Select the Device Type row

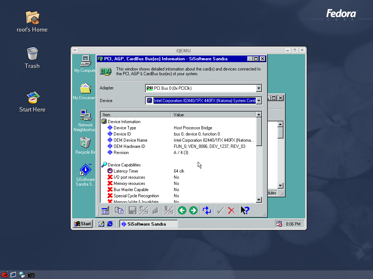tap(178, 128)
